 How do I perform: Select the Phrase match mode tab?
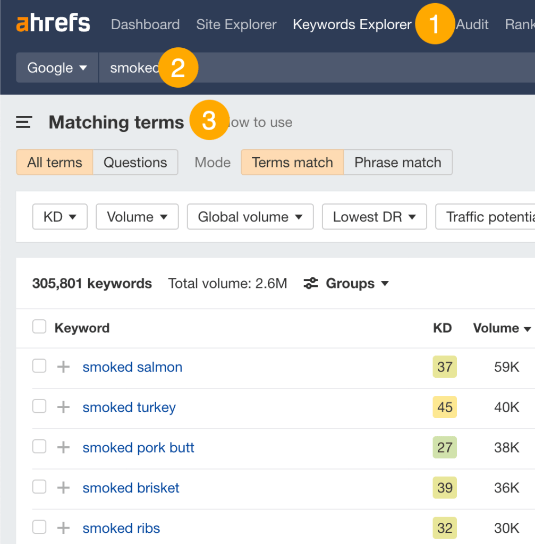tap(398, 163)
